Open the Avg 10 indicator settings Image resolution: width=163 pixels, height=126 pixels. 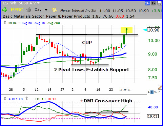coord(40,23)
